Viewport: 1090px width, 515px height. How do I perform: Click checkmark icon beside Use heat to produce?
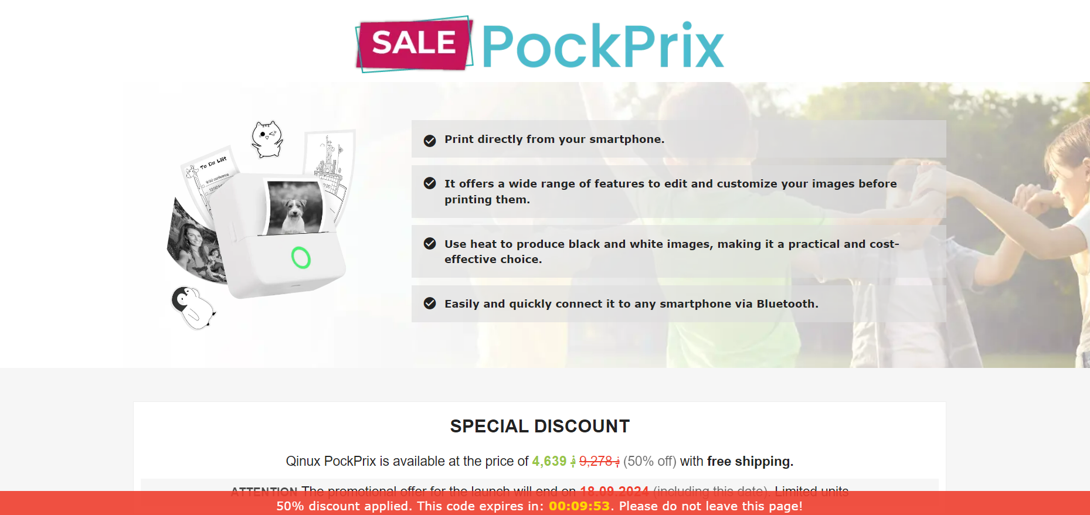tap(430, 244)
